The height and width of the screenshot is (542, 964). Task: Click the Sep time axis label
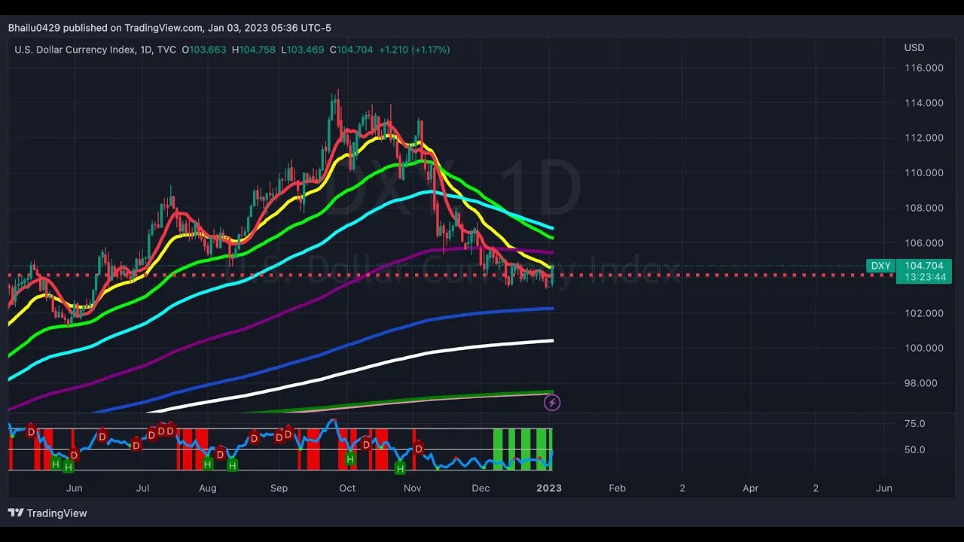[x=279, y=488]
